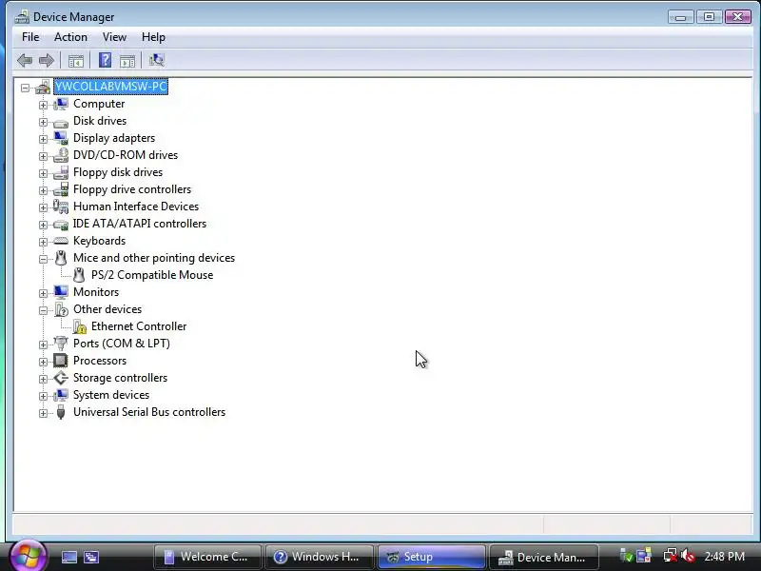Collapse the YWCOLLABVMSW-PC root node
Screen dimensions: 761x571
26,88
